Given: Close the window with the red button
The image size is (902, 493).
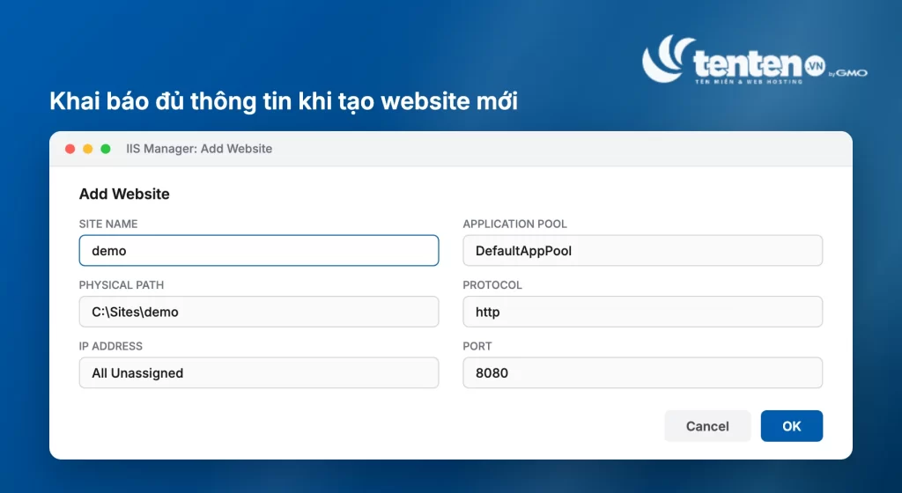Looking at the screenshot, I should click(x=70, y=149).
